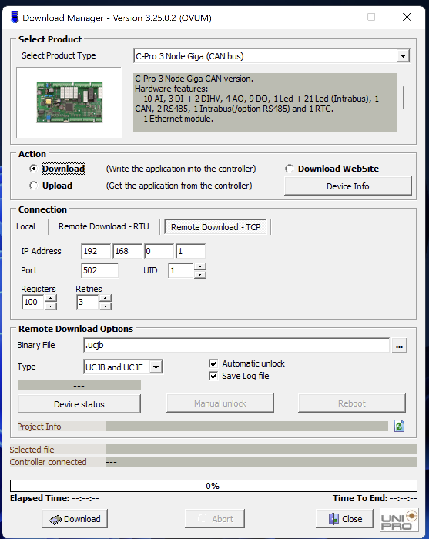Screen dimensions: 429x539
Task: Increase Retries value with up arrow
Action: pos(105,298)
